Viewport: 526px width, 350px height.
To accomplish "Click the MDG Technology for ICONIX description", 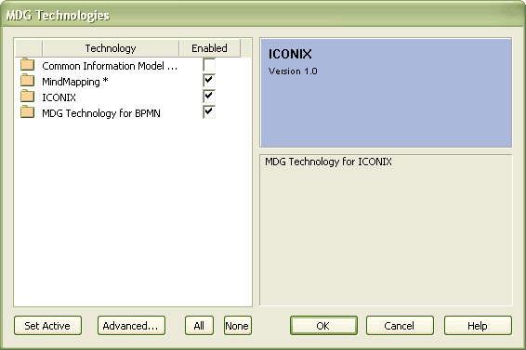I will [x=328, y=162].
